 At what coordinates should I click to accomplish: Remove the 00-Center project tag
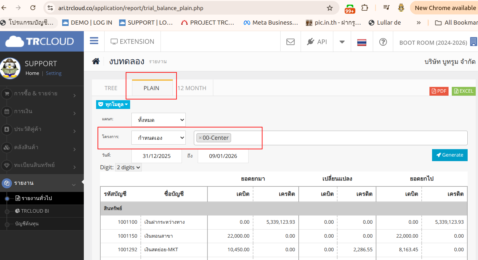click(200, 138)
